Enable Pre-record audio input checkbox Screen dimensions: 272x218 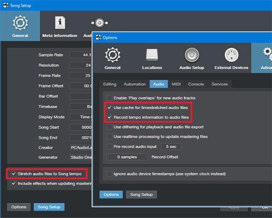(110, 147)
